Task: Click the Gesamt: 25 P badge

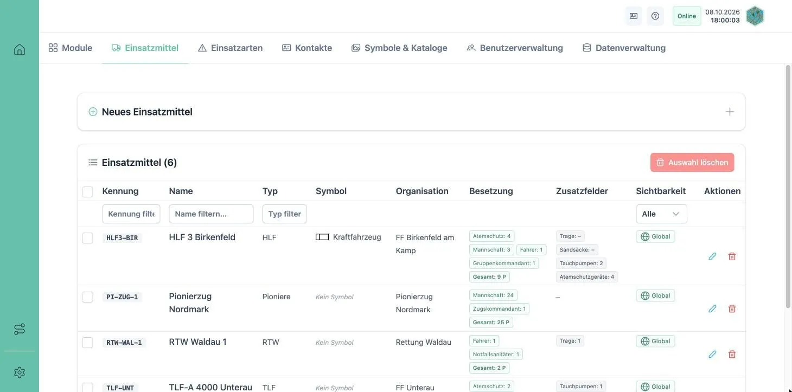Action: pos(491,322)
